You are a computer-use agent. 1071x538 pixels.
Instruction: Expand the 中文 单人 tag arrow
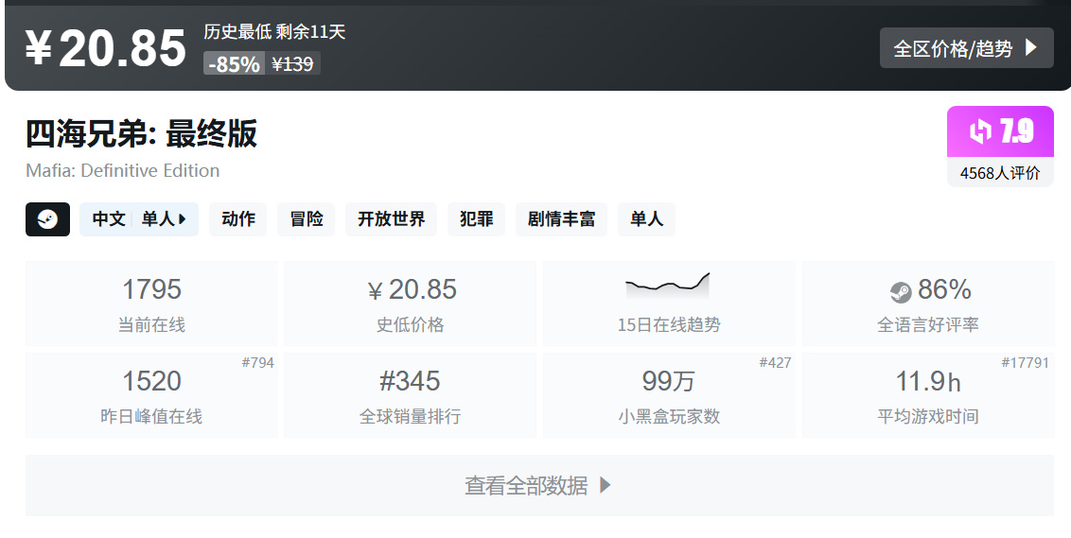182,219
